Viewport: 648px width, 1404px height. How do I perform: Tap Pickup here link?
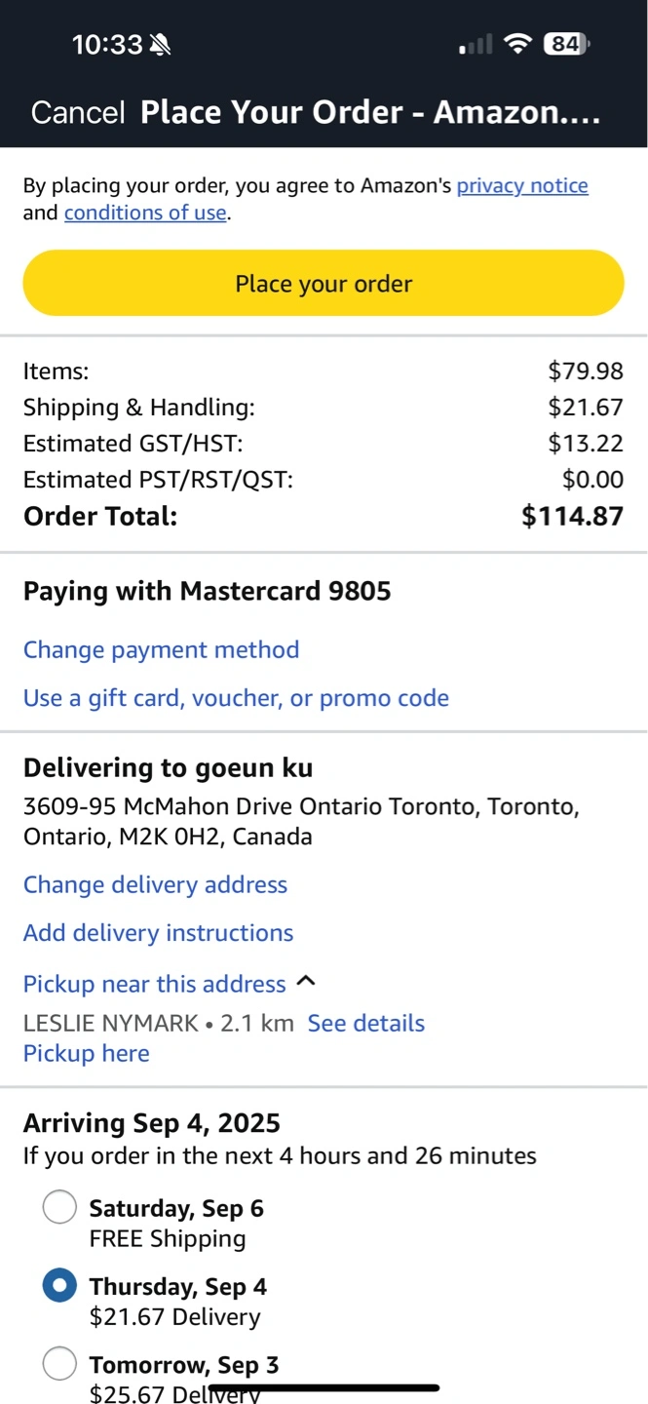click(x=86, y=1053)
